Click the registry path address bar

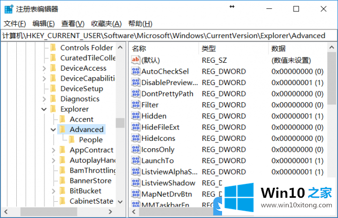click(x=169, y=36)
